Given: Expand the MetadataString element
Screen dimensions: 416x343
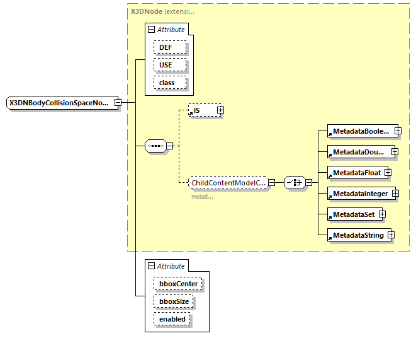Looking at the screenshot, I should pos(391,235).
